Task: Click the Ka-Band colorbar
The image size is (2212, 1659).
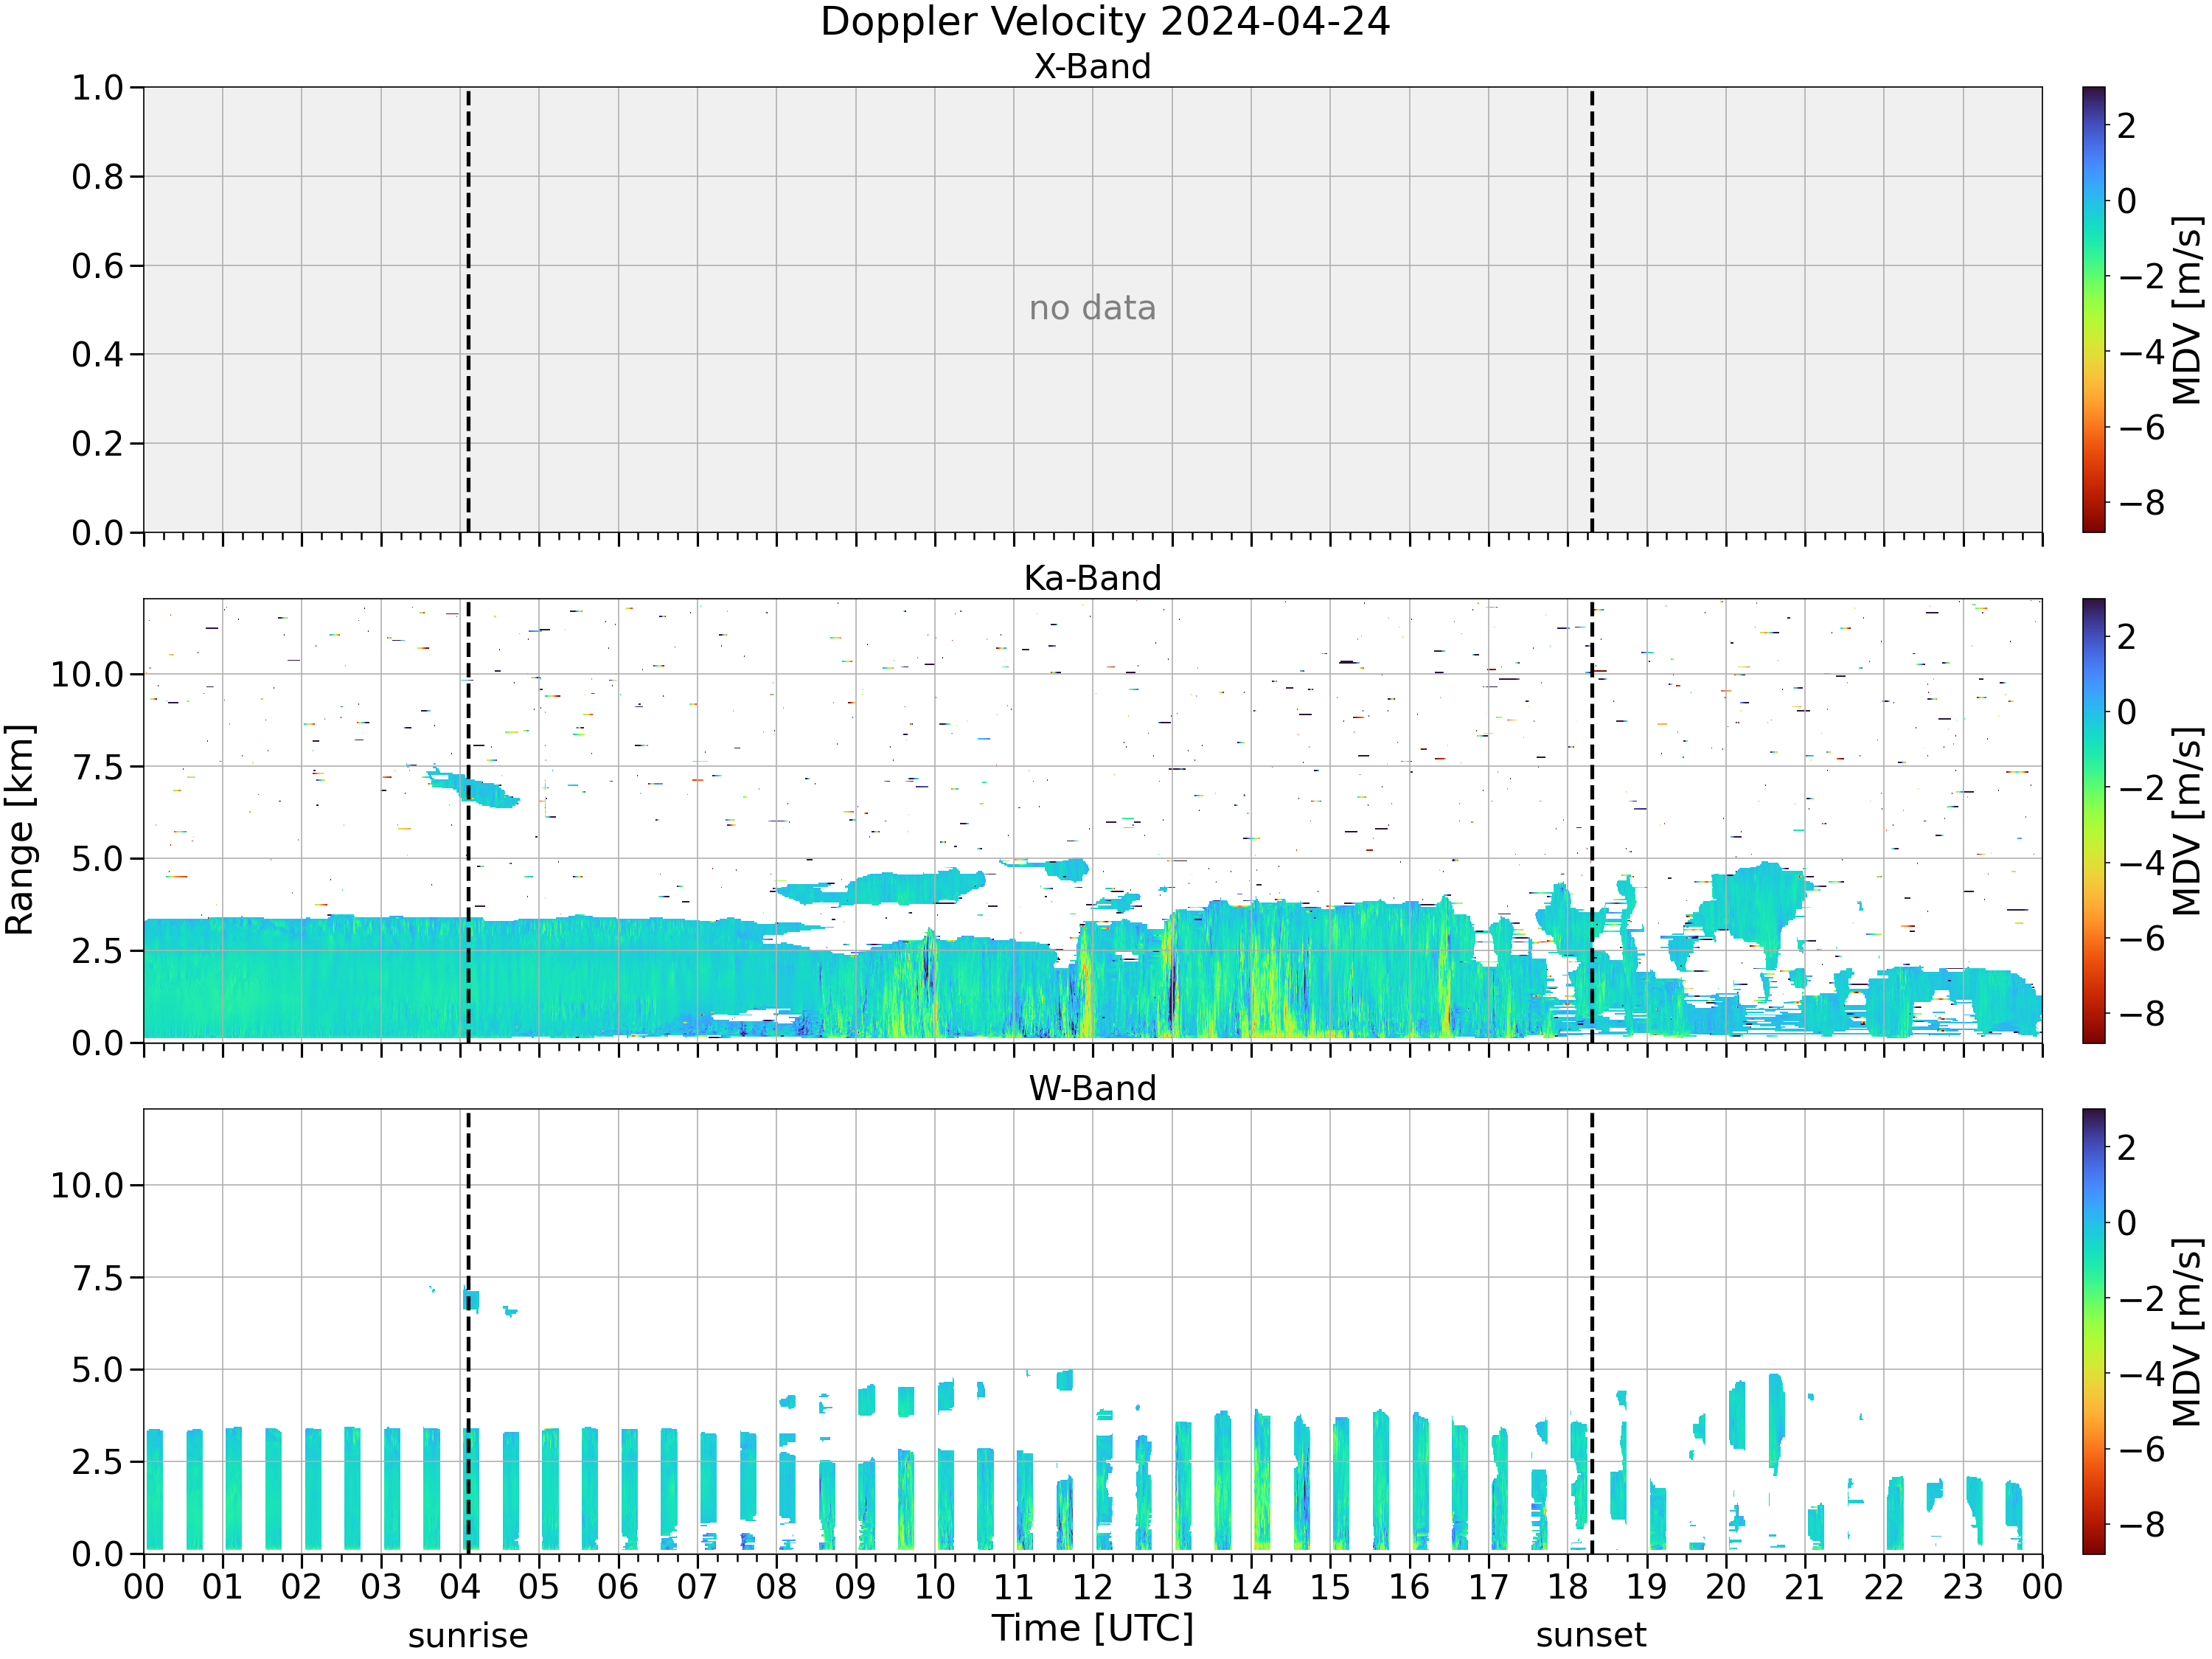Action: point(2094,821)
